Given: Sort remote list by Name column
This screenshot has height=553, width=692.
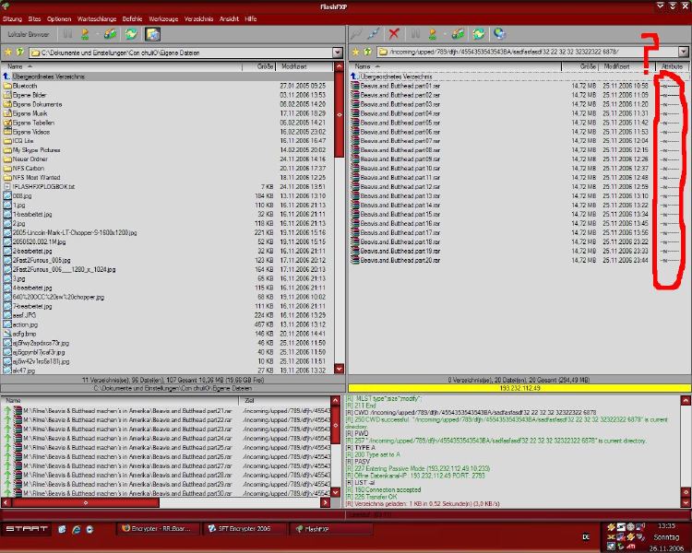Looking at the screenshot, I should point(456,66).
